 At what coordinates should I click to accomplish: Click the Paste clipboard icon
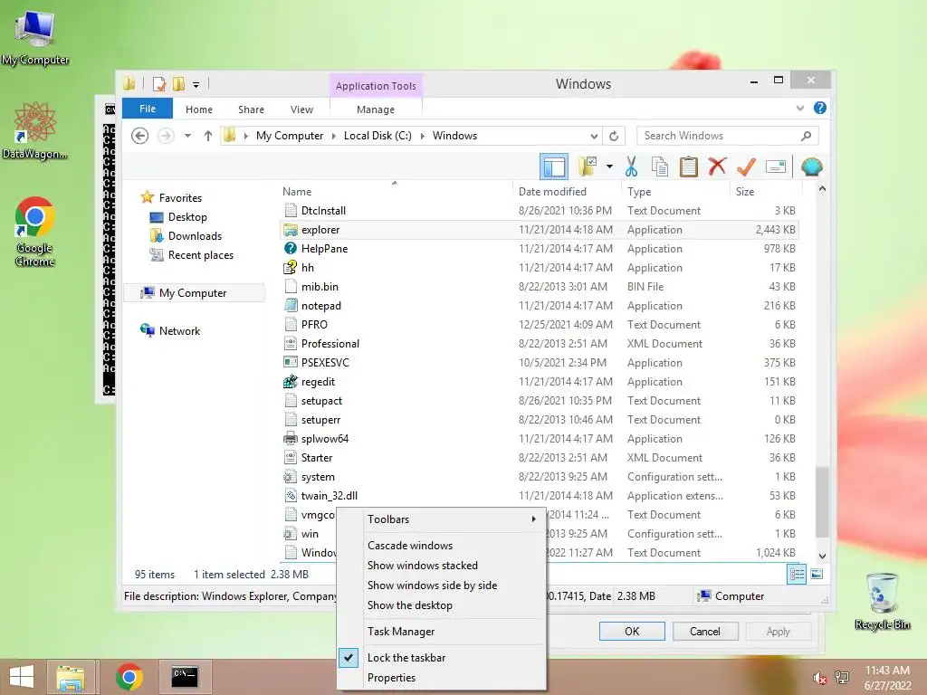(x=688, y=167)
